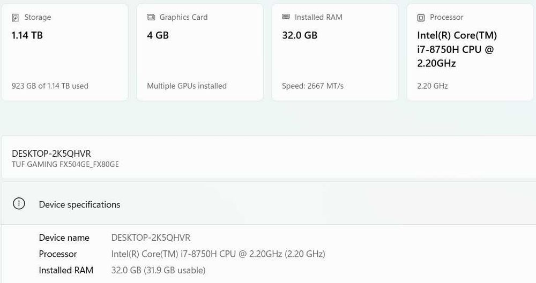The image size is (536, 283).
Task: Select the 4 GB graphics card value
Action: [x=158, y=35]
